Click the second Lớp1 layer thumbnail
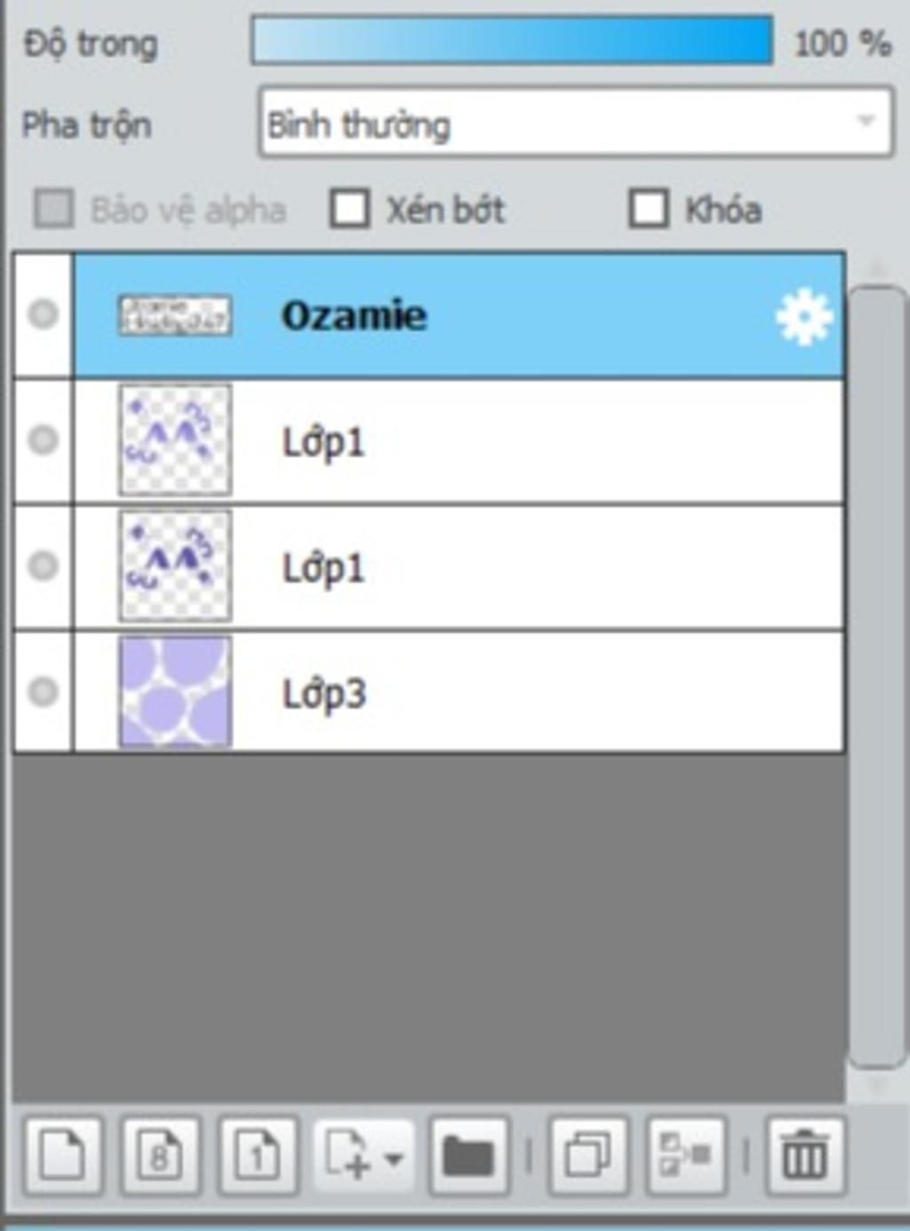910x1231 pixels. (x=175, y=565)
